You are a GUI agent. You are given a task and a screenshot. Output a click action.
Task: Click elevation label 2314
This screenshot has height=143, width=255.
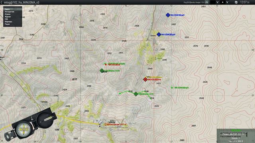click(24, 63)
